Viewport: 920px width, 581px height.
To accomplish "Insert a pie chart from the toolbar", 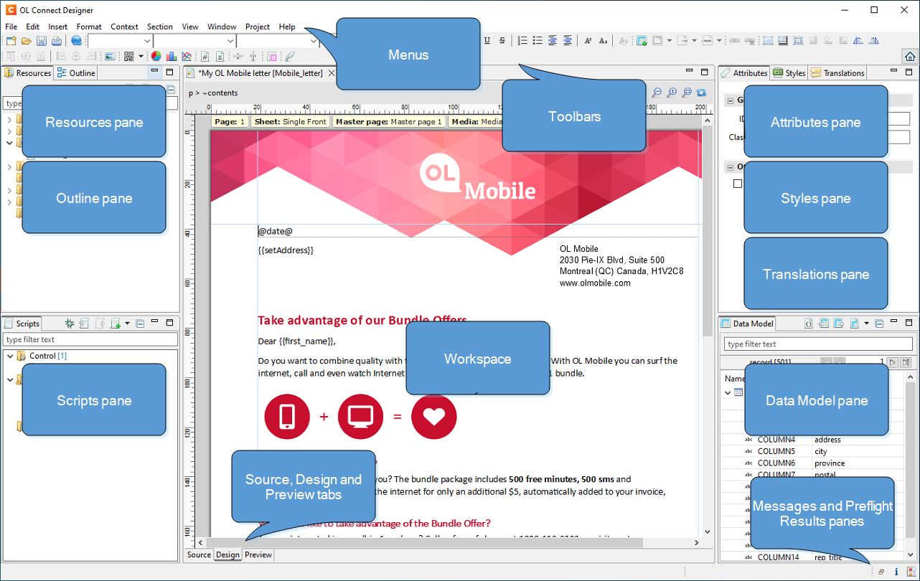I will click(x=156, y=56).
